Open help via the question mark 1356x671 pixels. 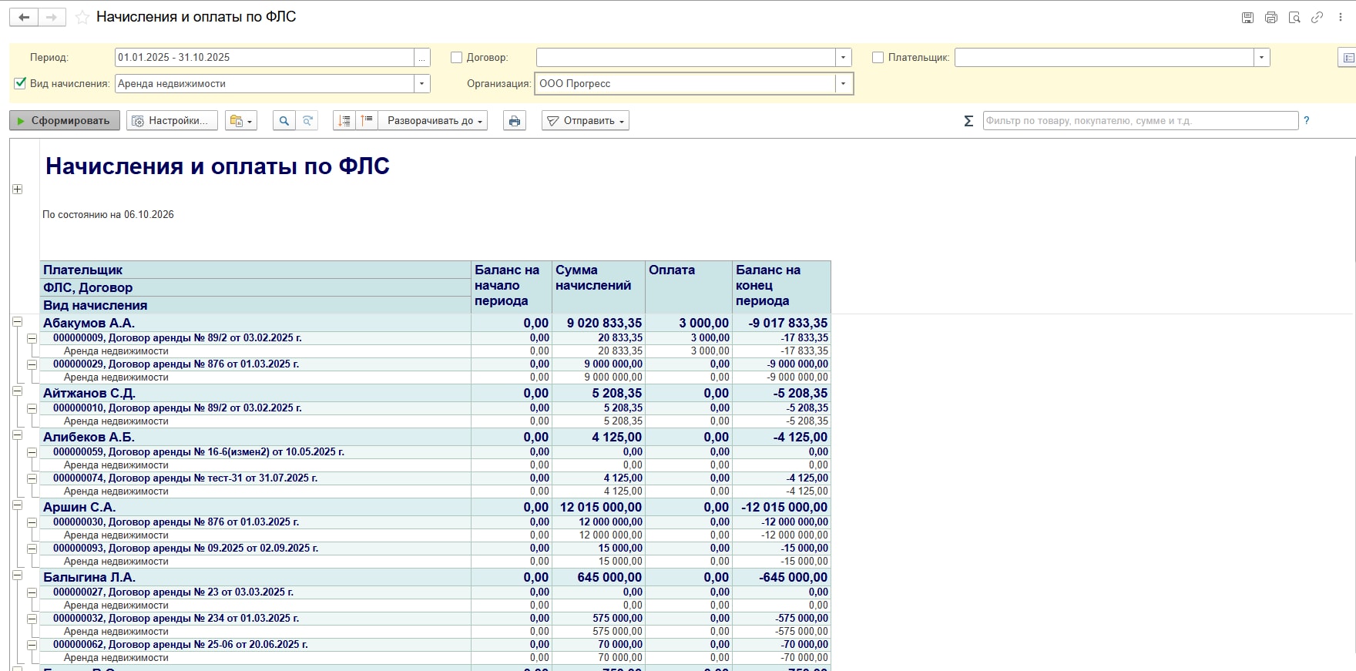tap(1306, 120)
